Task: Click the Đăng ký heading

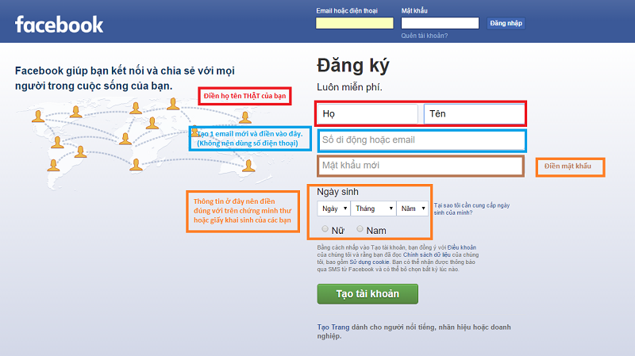Action: [353, 66]
